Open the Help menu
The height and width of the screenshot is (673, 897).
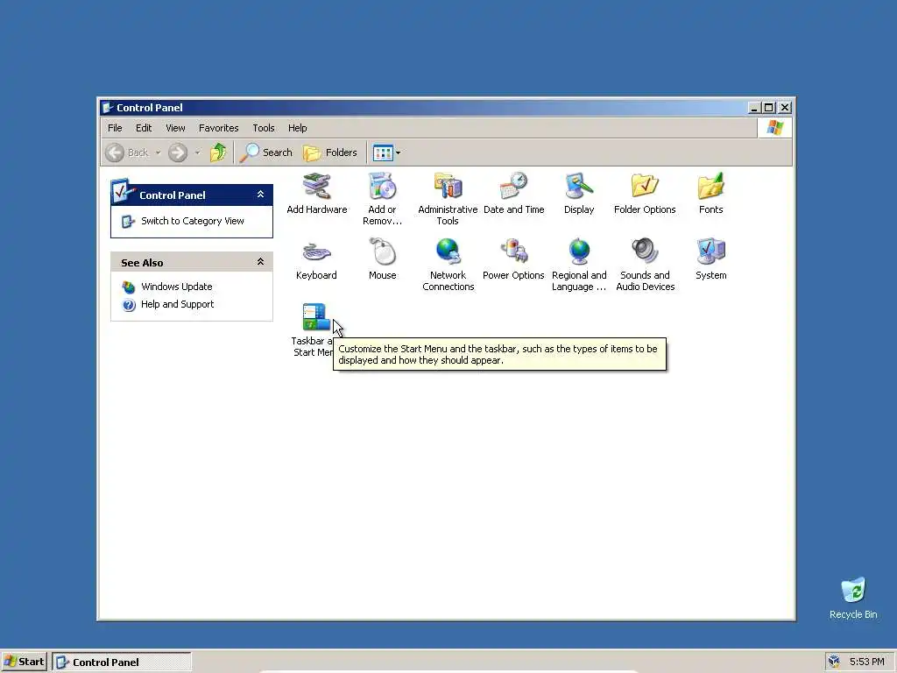pos(298,128)
